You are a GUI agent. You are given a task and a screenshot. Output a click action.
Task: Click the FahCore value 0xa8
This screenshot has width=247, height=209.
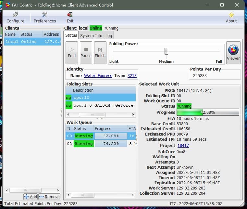click(181, 152)
